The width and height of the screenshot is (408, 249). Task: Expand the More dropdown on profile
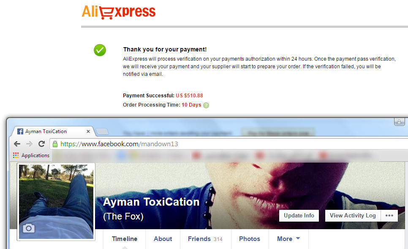coord(288,239)
